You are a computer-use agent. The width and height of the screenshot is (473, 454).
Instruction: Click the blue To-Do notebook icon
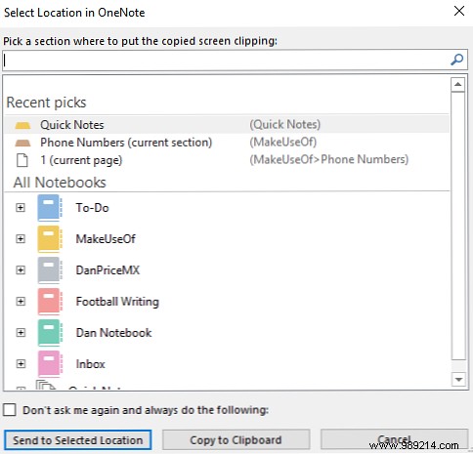tap(50, 208)
